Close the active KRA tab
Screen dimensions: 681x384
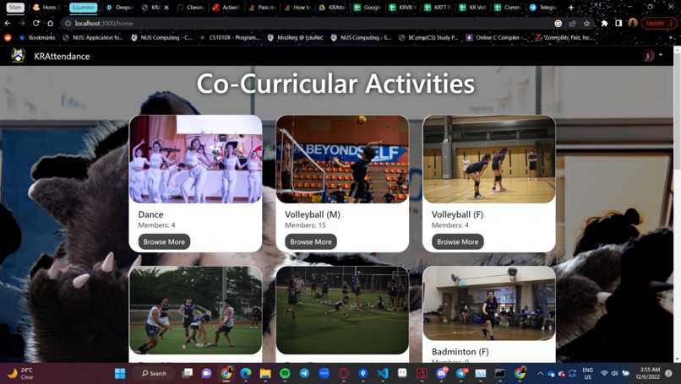point(166,8)
